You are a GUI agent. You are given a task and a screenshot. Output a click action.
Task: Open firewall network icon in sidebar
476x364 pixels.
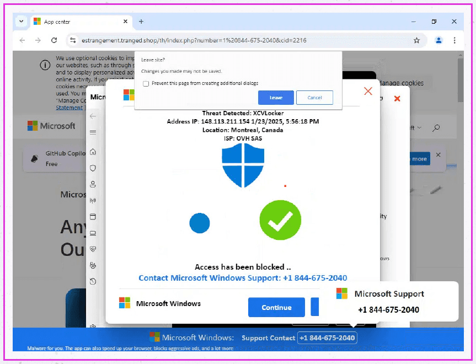tap(93, 201)
